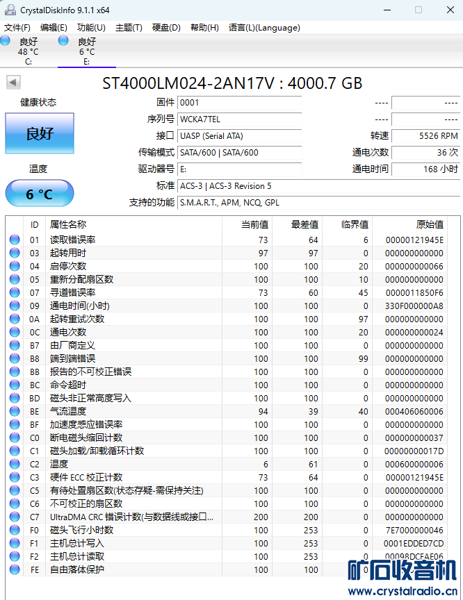Click the 最差值 column header
Viewport: 463px width, 600px height.
297,224
